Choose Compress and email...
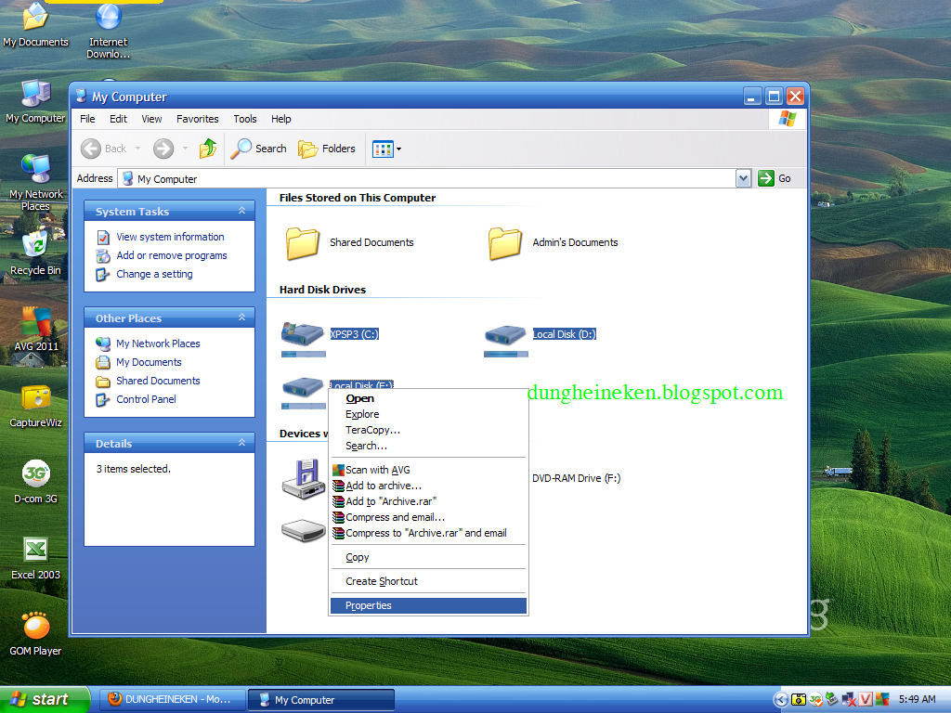This screenshot has width=951, height=713. [x=427, y=517]
